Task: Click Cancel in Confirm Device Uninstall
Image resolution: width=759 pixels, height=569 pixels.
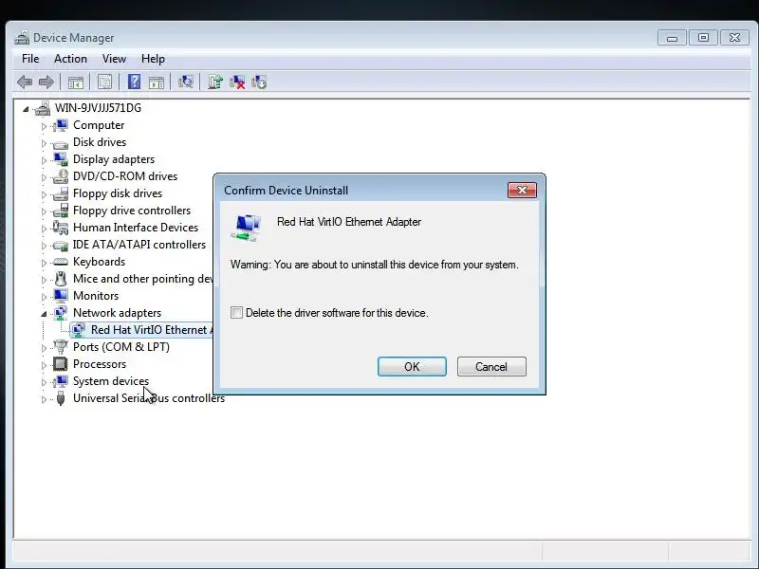Action: pyautogui.click(x=491, y=367)
